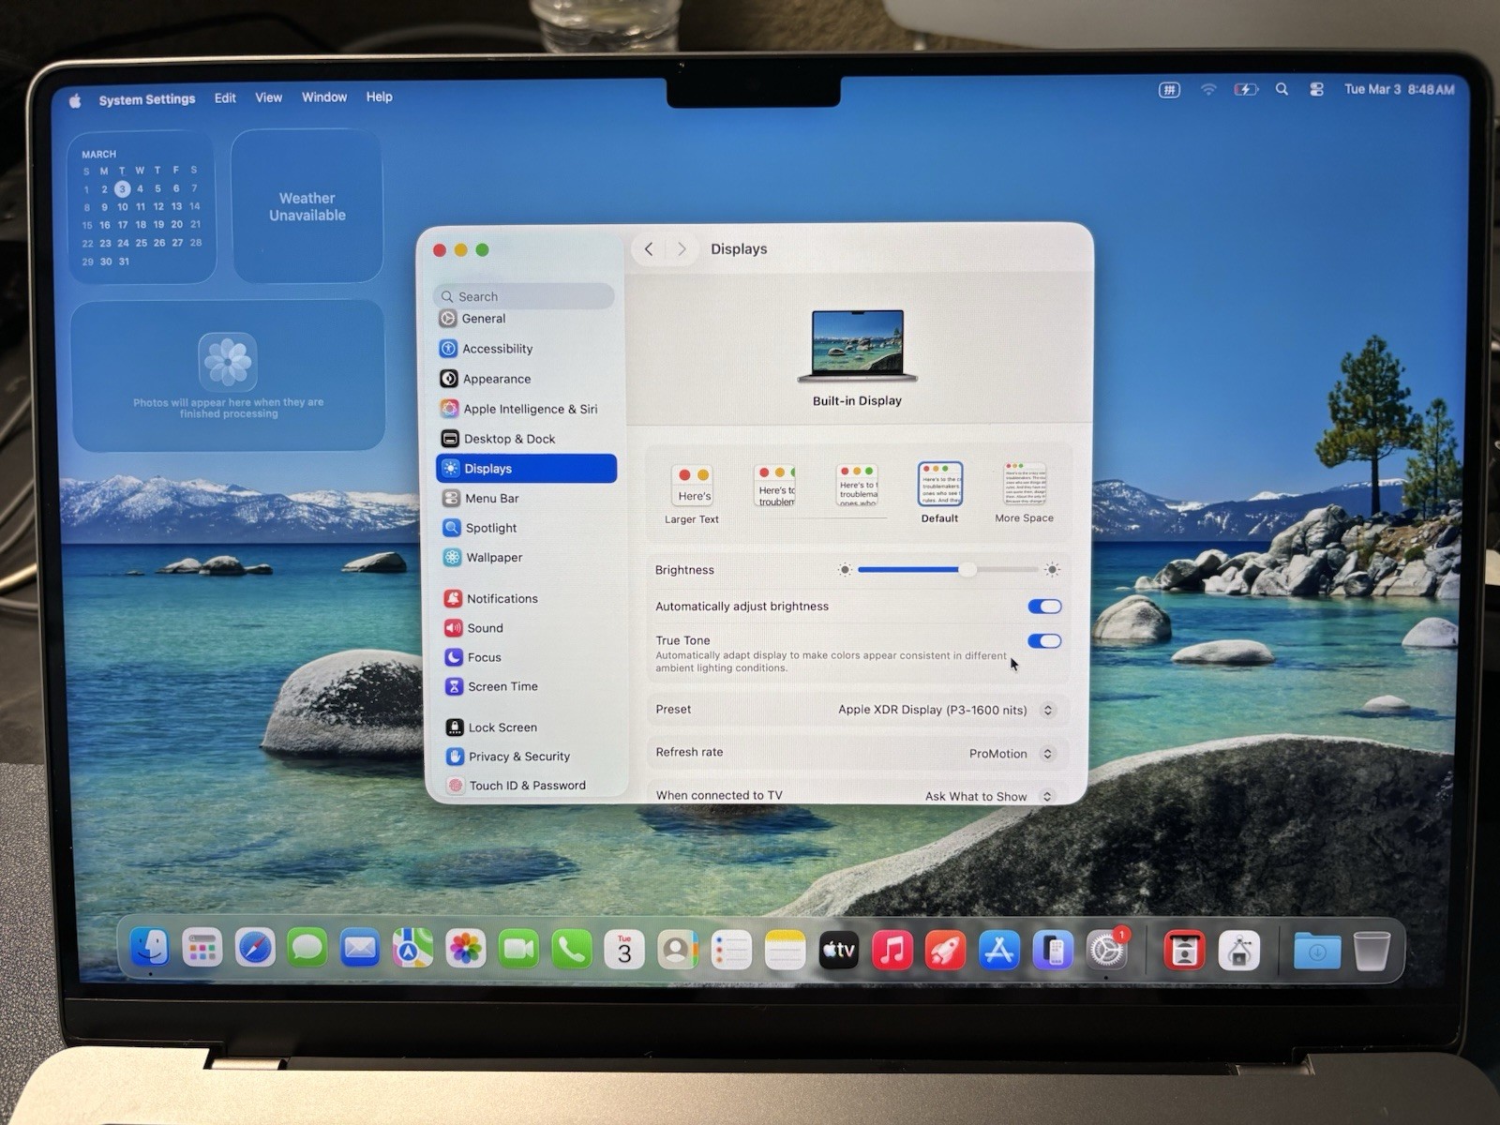Viewport: 1500px width, 1125px height.
Task: Disable the True Tone switch
Action: (x=1044, y=641)
